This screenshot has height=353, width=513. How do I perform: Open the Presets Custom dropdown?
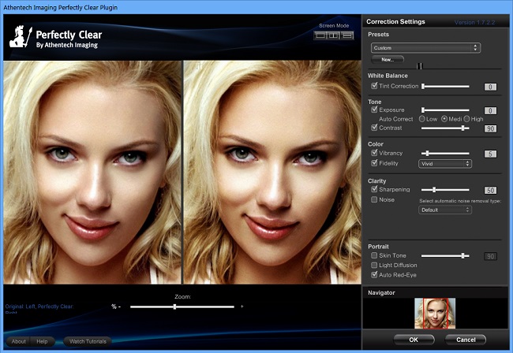pos(425,48)
